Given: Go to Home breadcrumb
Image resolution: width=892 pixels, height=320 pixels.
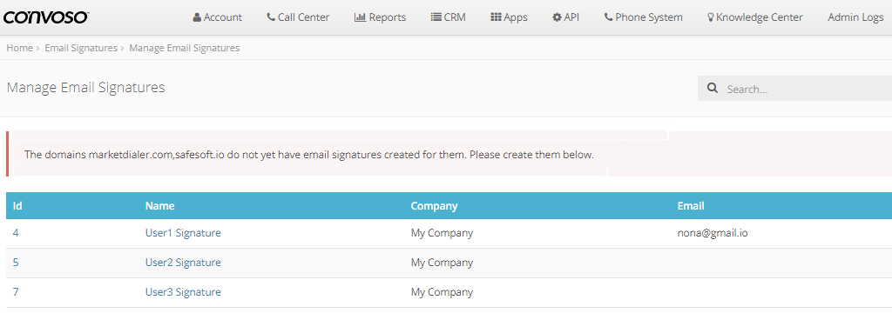Looking at the screenshot, I should click(x=19, y=48).
